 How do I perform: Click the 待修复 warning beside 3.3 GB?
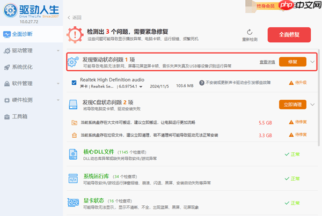tap(298, 135)
